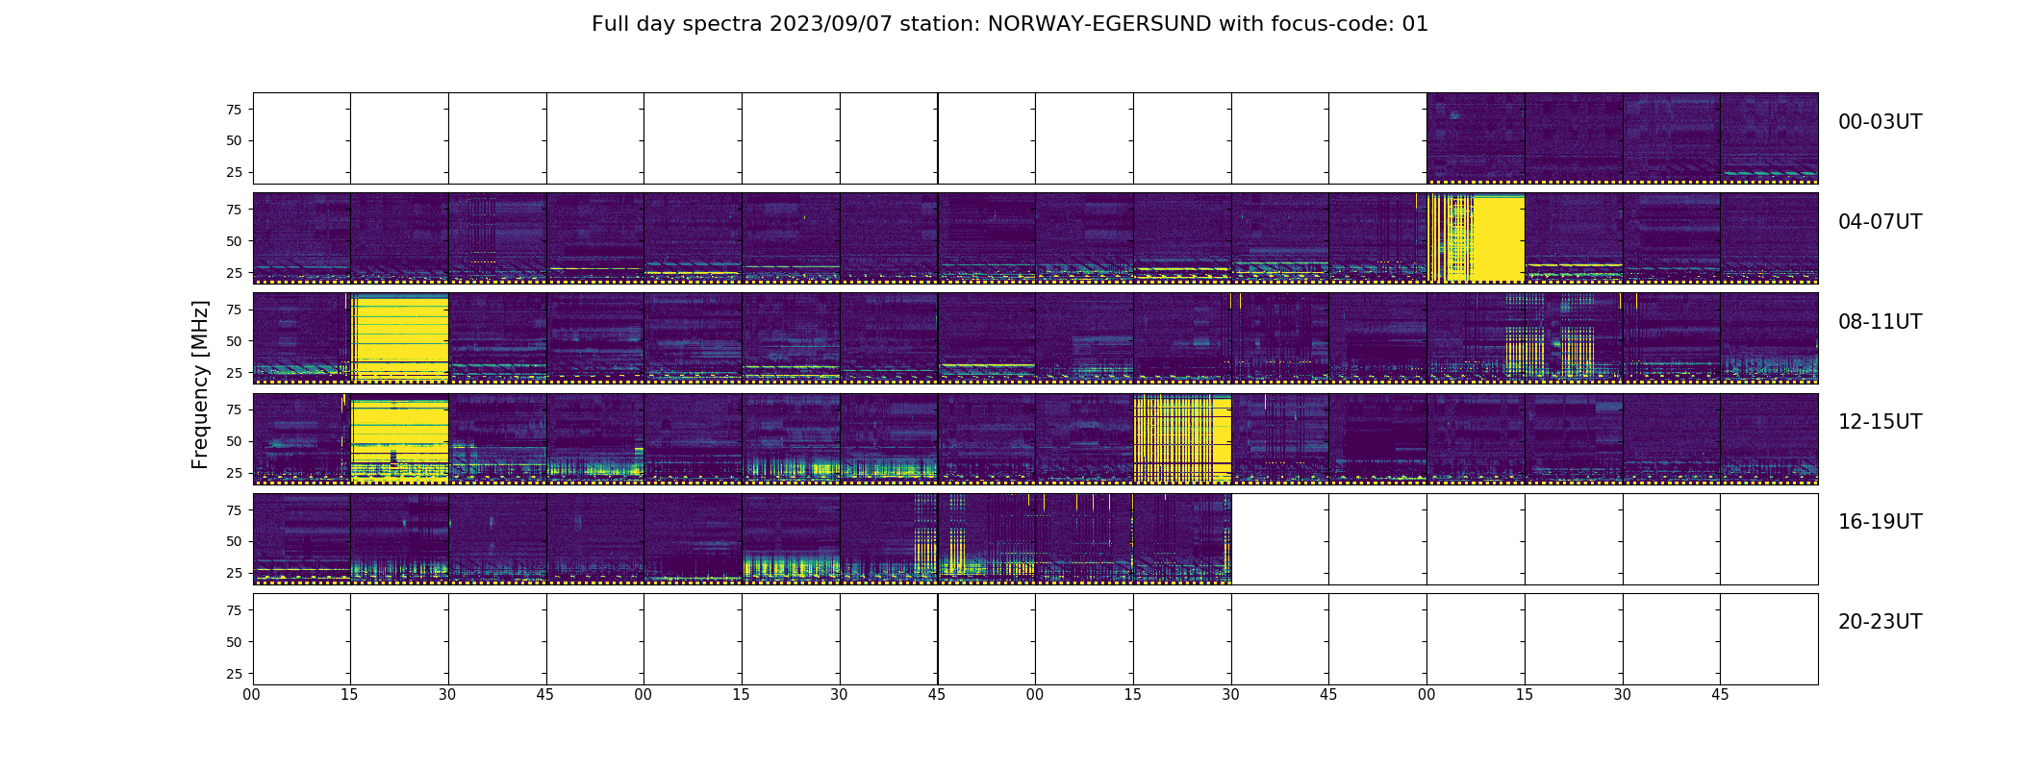The image size is (2020, 769).
Task: Select the 50 MHz tick in the 20-23UT row
Action: click(234, 642)
